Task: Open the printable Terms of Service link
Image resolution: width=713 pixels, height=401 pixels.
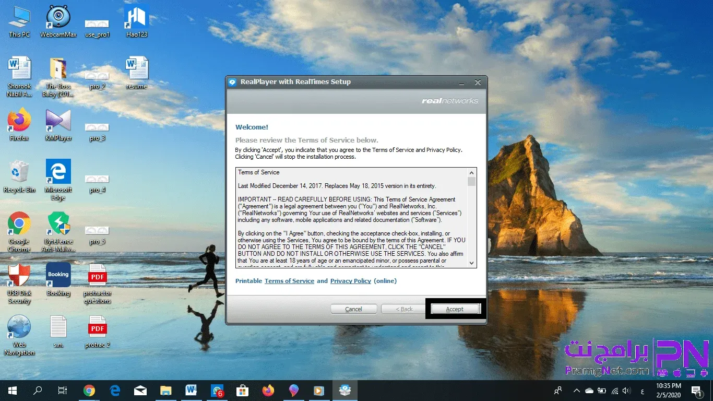Action: [x=289, y=281]
